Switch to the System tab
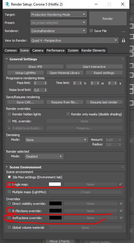134x243 pixels. pyautogui.click(x=73, y=50)
